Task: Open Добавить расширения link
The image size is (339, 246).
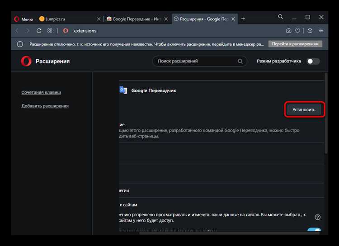Action: coord(45,106)
